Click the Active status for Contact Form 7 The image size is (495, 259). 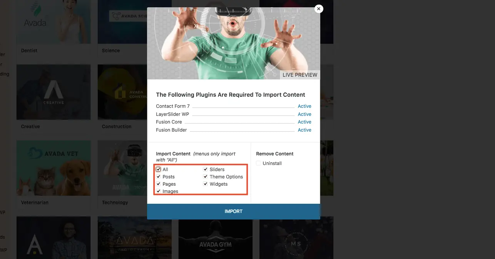click(304, 106)
